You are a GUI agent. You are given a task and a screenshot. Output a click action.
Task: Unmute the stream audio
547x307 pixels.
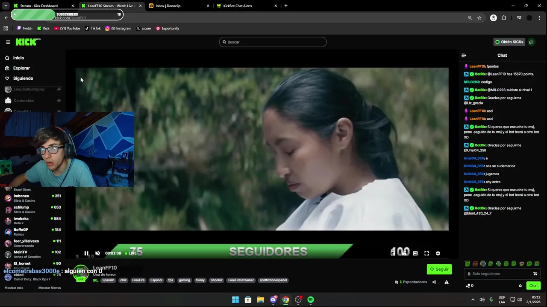click(x=97, y=253)
